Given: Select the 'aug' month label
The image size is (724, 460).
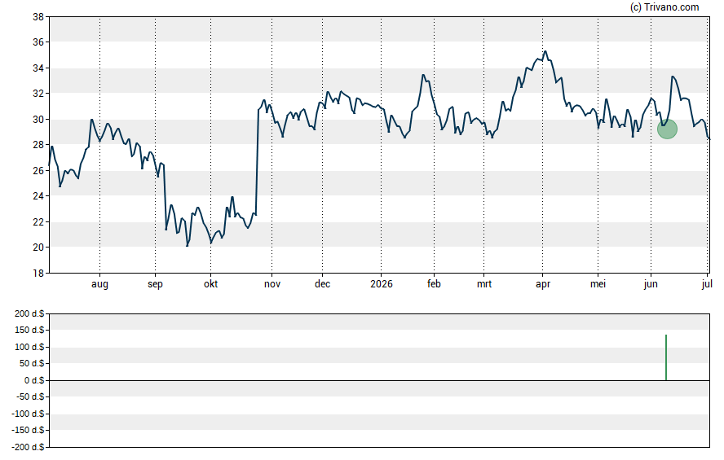Looking at the screenshot, I should 99,284.
